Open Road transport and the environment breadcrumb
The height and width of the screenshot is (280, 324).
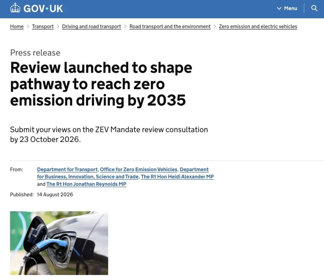pos(170,26)
